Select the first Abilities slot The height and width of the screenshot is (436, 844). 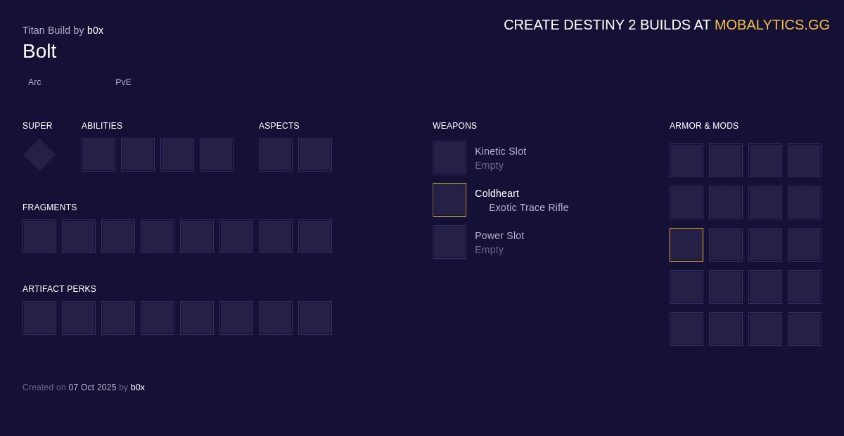point(98,155)
